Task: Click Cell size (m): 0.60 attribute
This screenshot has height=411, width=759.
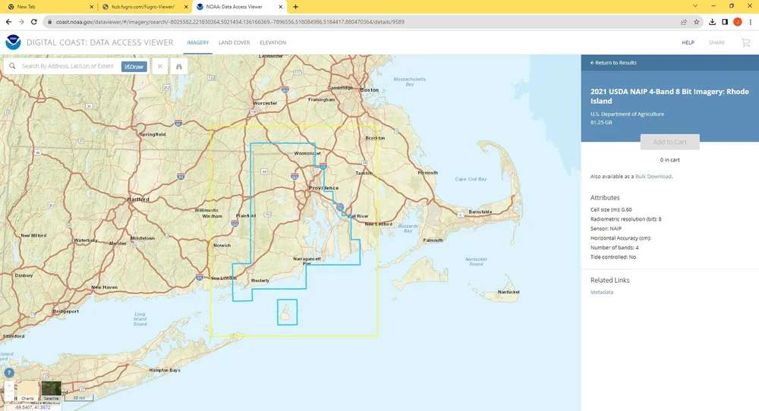Action: click(611, 210)
